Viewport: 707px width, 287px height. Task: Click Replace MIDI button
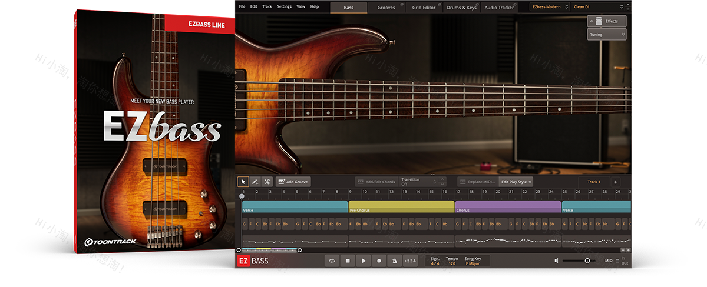(478, 182)
